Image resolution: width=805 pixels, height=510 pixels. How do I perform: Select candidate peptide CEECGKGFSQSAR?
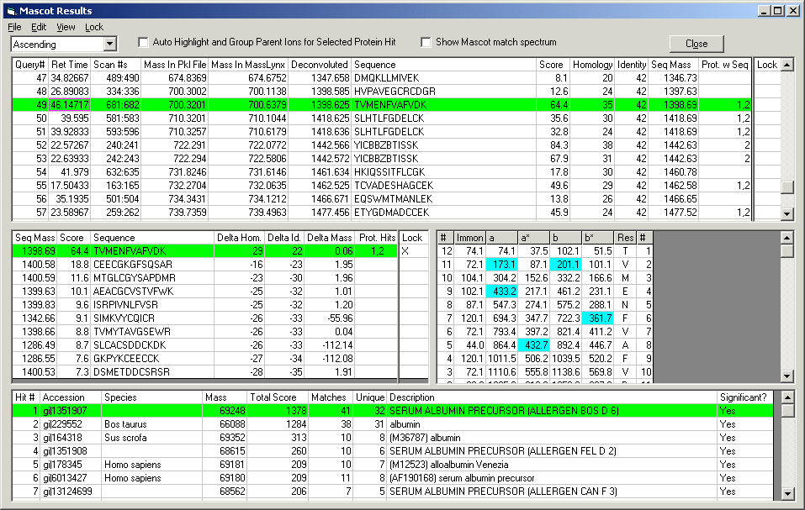[205, 265]
